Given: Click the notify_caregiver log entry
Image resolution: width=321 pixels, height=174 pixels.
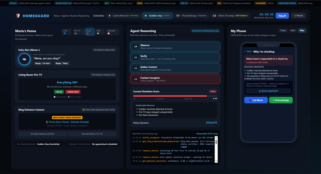Looking at the screenshot, I should coord(173,138).
